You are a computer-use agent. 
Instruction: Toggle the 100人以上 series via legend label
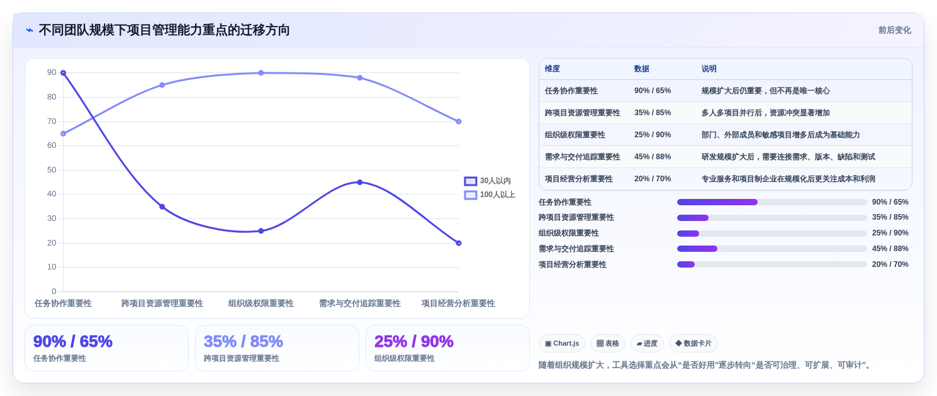click(497, 195)
